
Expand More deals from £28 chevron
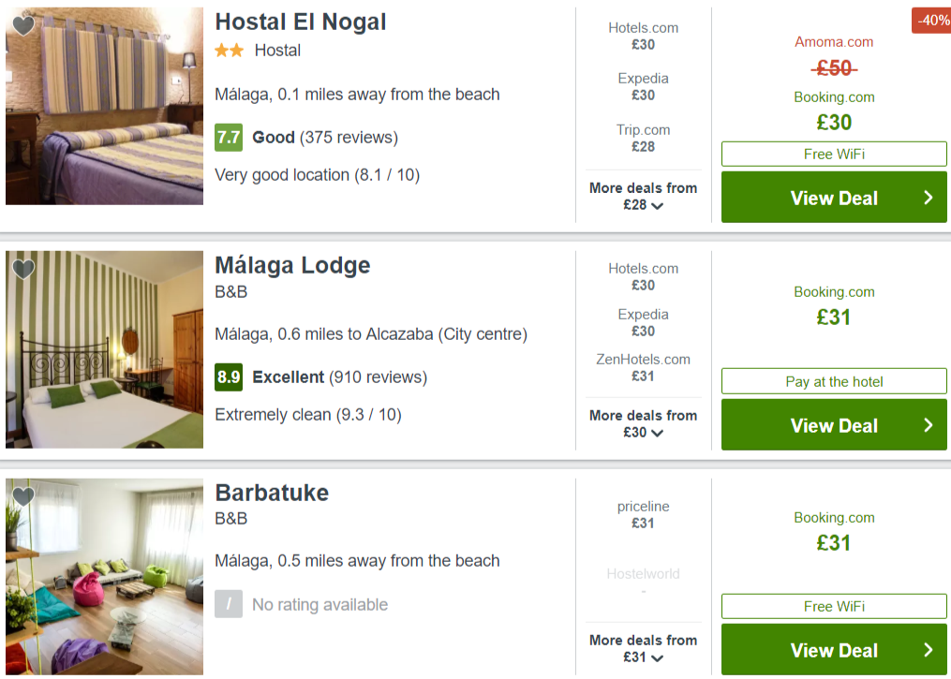[x=657, y=205]
